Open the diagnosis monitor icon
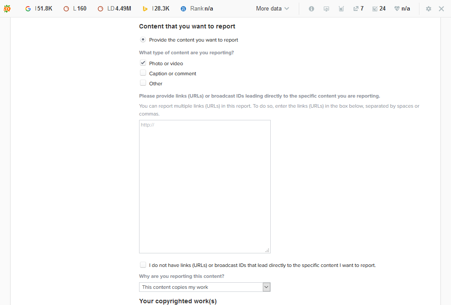This screenshot has width=451, height=305. [x=326, y=9]
